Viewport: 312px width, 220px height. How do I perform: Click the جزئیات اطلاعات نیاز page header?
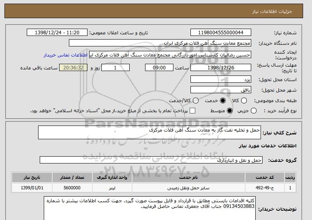[x=272, y=11]
